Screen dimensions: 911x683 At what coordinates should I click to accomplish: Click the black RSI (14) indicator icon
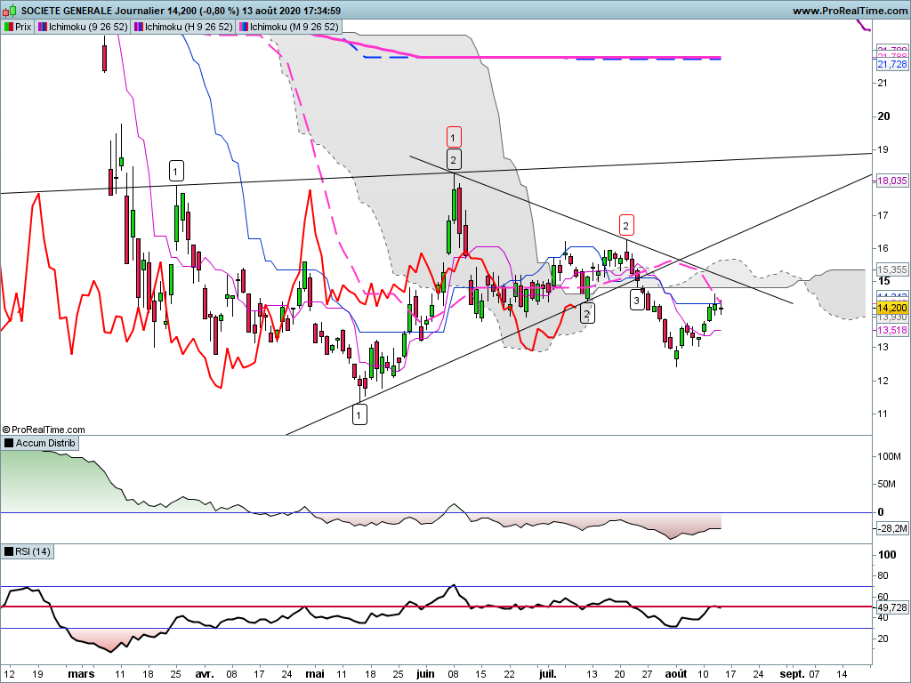pos(9,551)
